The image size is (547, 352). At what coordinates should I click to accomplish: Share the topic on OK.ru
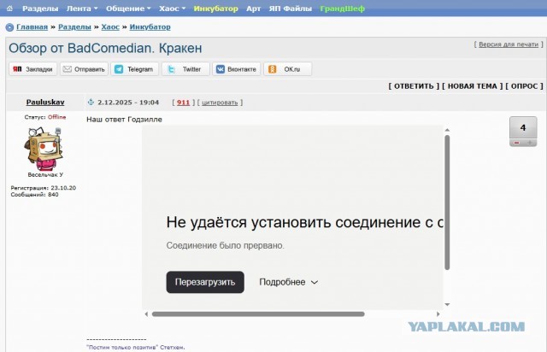pyautogui.click(x=287, y=69)
